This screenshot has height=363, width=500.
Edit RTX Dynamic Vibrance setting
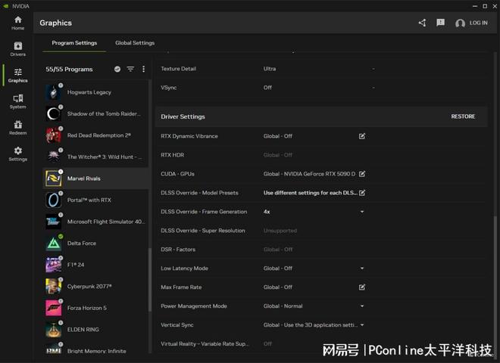(362, 136)
